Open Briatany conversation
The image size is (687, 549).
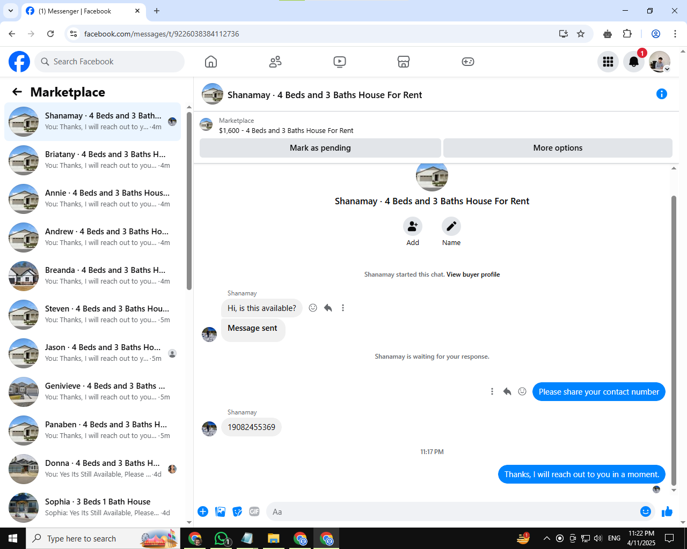[93, 160]
